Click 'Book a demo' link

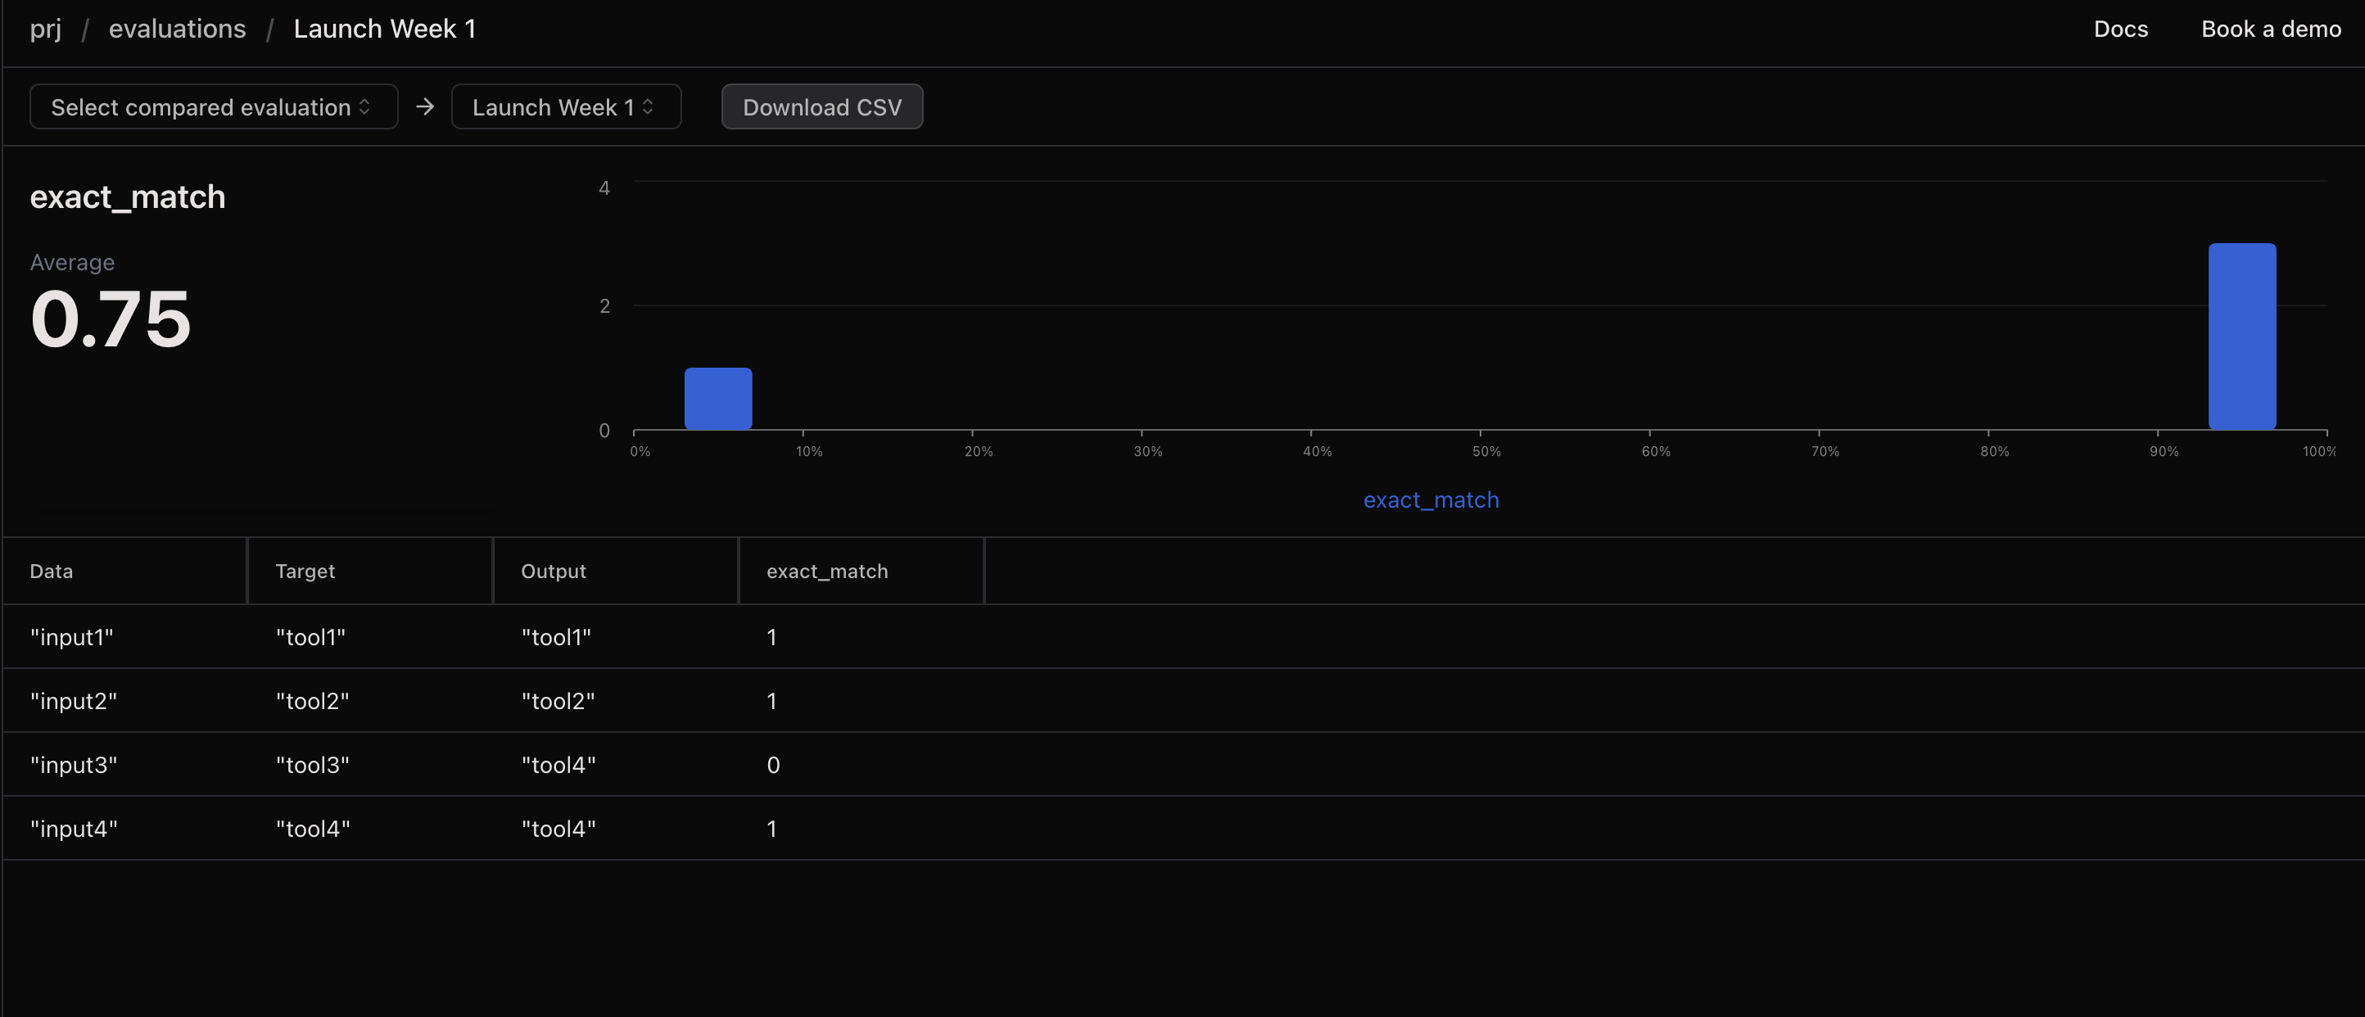(2272, 29)
